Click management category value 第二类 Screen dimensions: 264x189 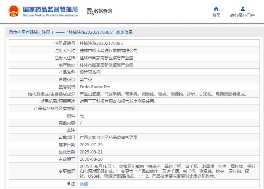click(x=86, y=80)
